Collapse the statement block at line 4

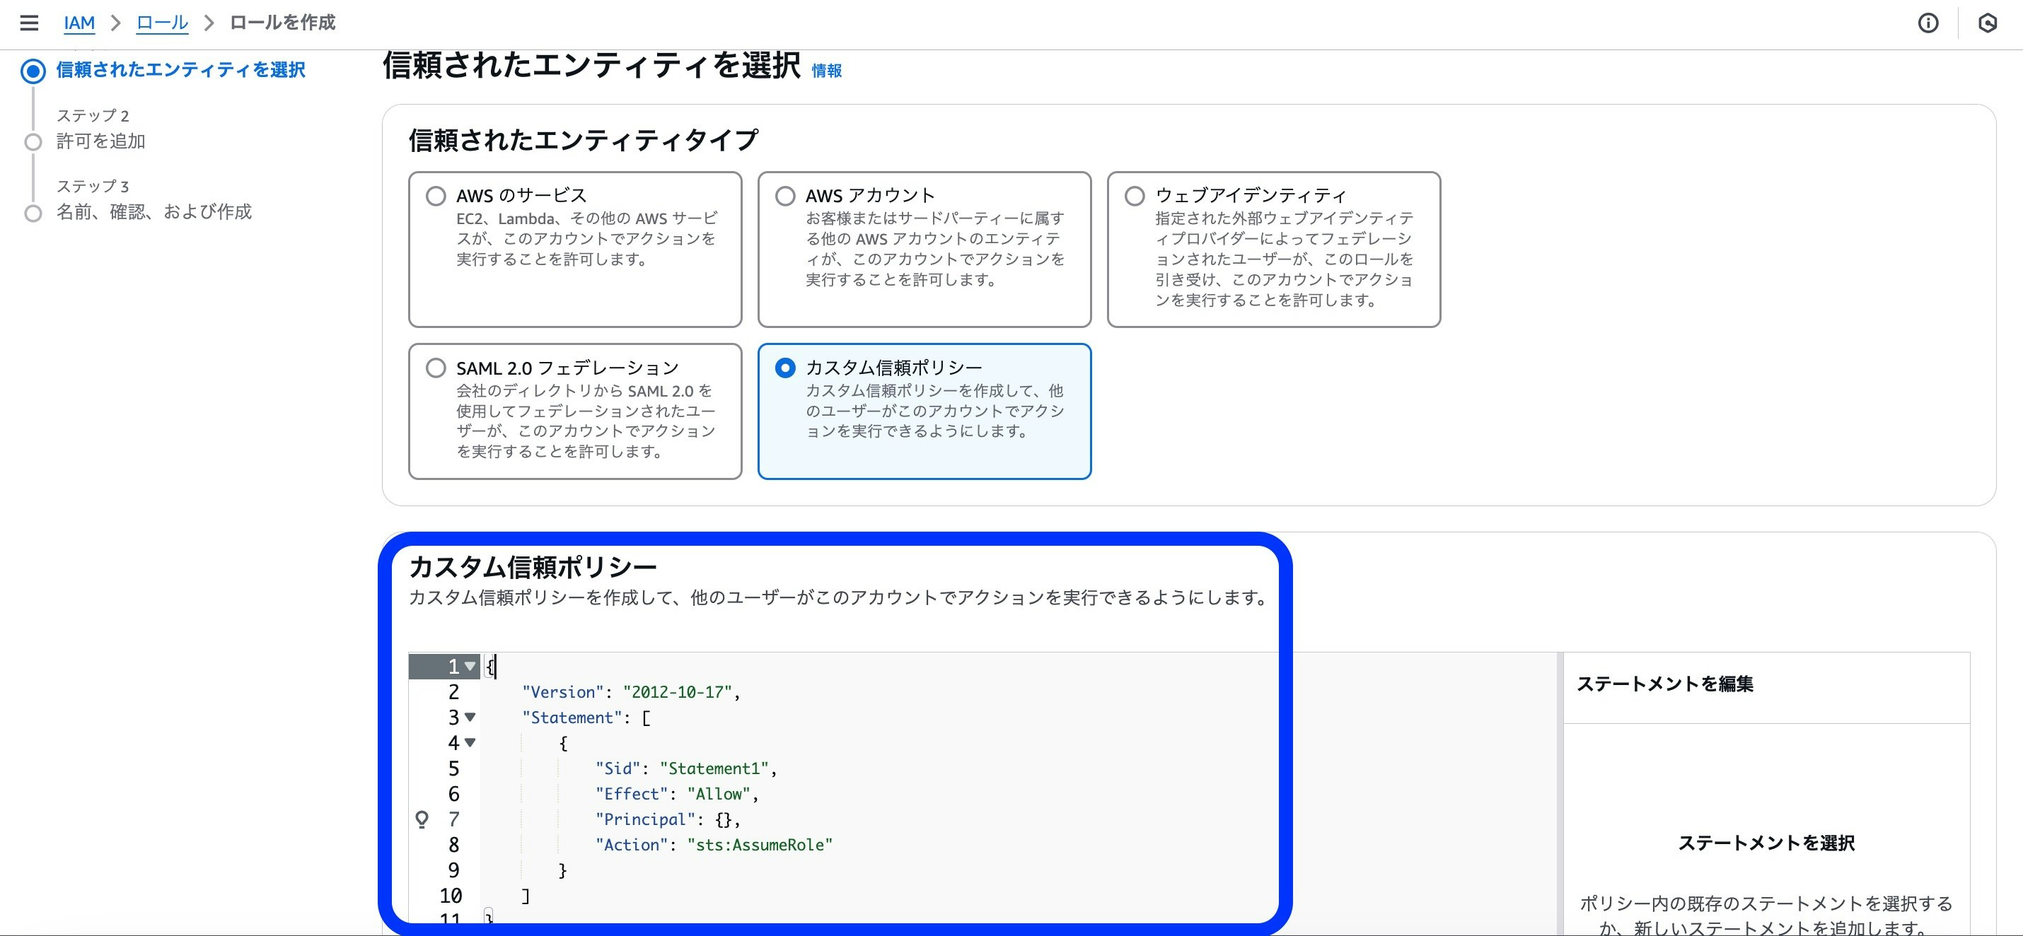(470, 743)
